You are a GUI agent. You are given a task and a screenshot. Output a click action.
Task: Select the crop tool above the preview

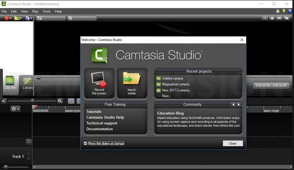click(x=265, y=18)
